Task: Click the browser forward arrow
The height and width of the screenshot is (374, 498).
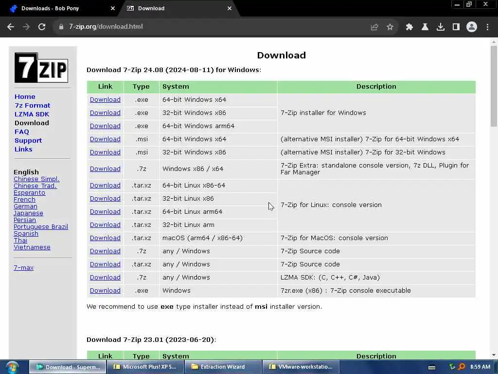Action: tap(26, 27)
